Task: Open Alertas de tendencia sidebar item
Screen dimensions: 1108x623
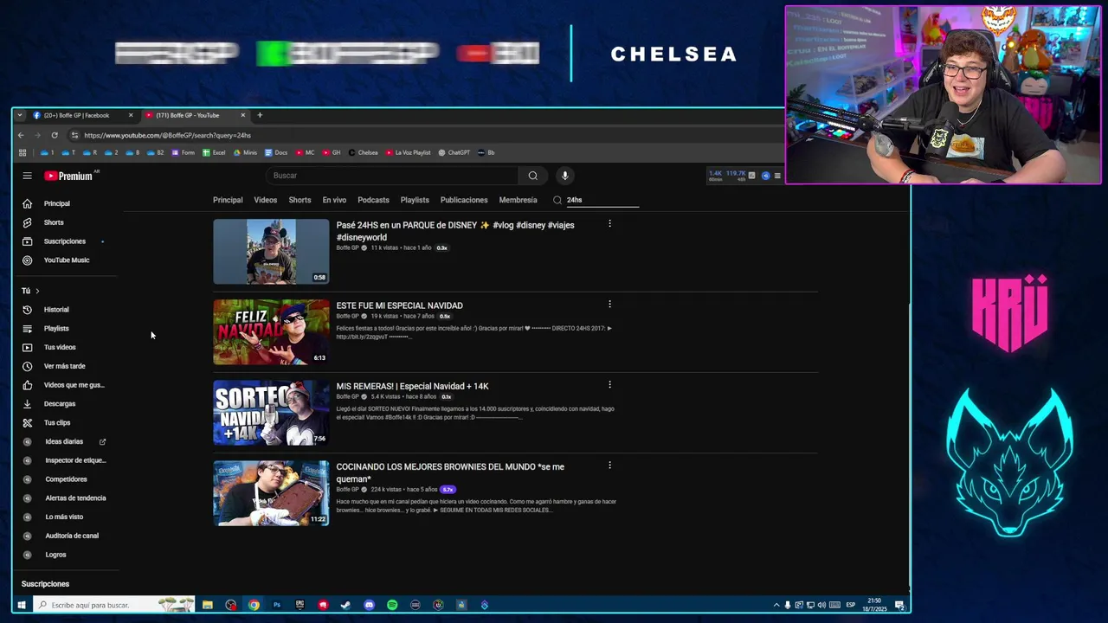Action: (75, 498)
